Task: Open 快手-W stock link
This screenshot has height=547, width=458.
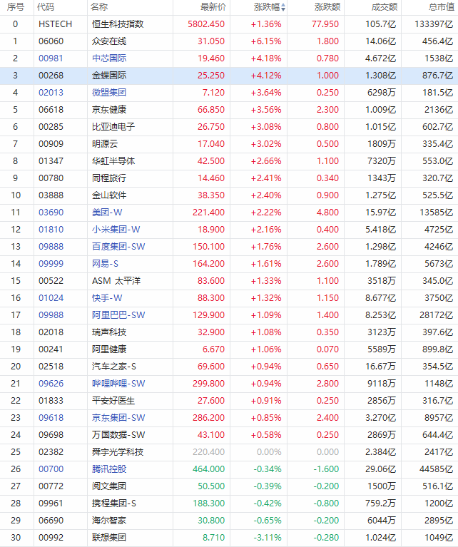Action: (x=107, y=297)
